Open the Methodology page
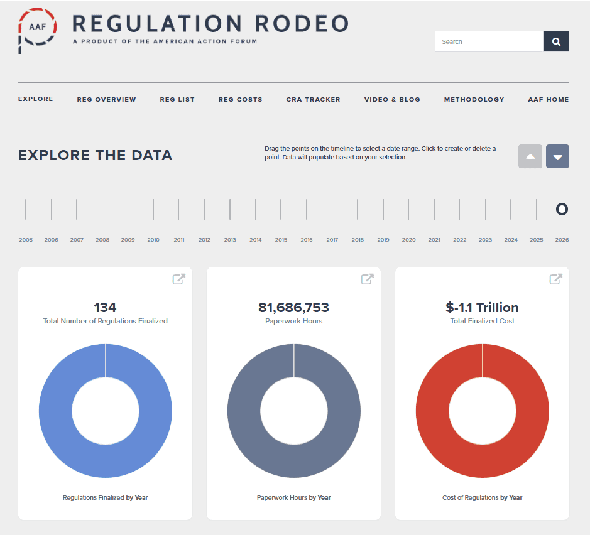 pos(474,100)
